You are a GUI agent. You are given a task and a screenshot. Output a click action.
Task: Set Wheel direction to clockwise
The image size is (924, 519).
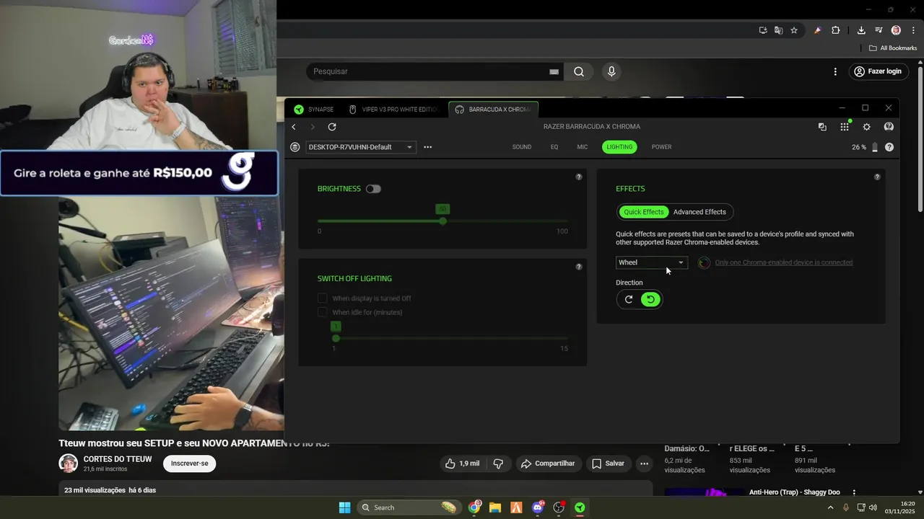point(629,299)
